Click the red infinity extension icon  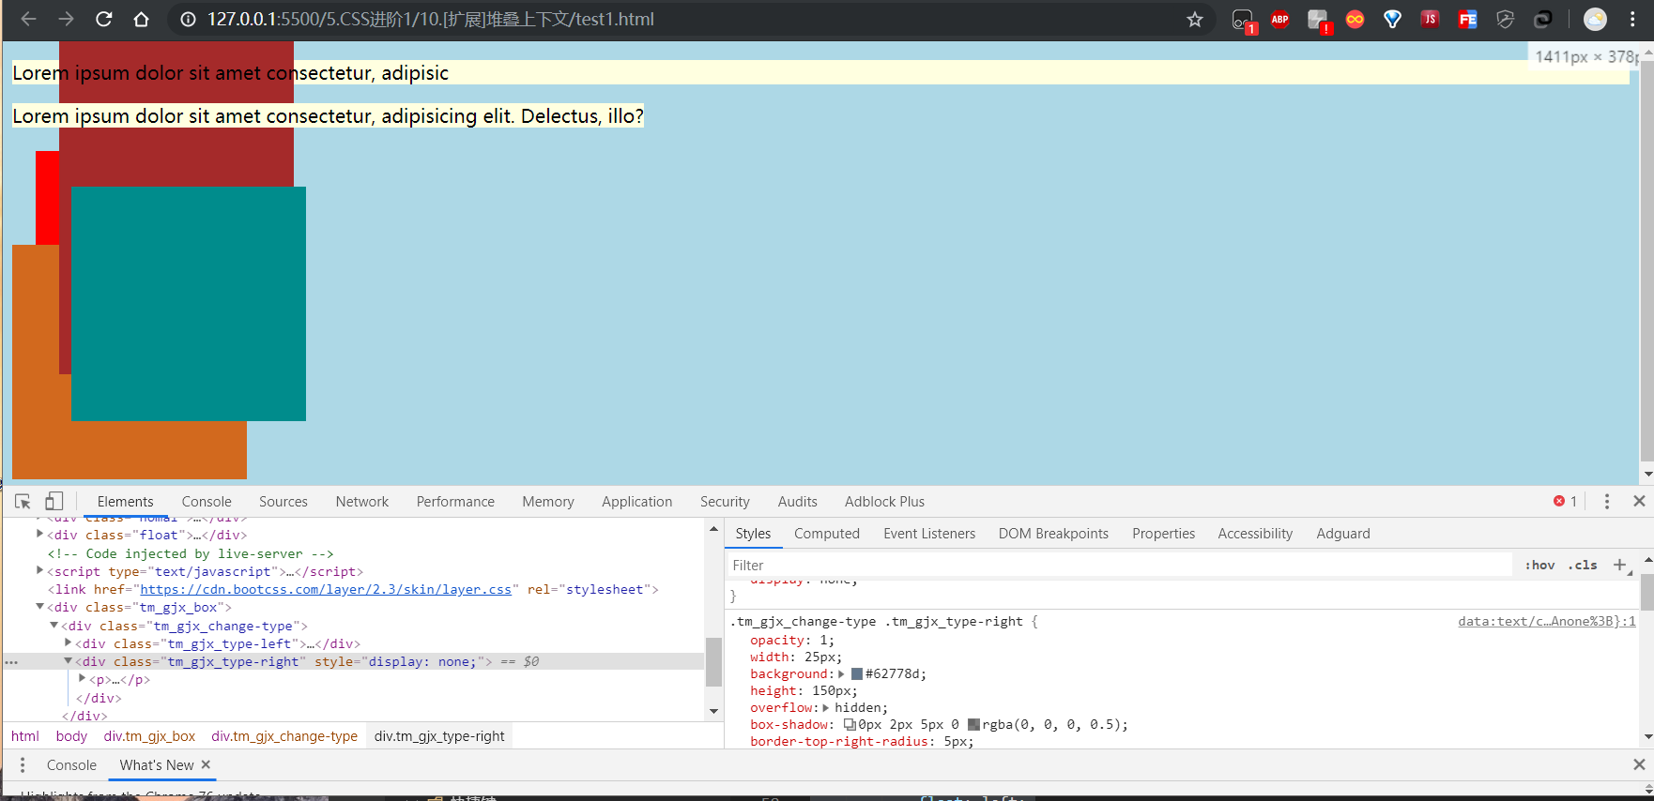point(1355,19)
